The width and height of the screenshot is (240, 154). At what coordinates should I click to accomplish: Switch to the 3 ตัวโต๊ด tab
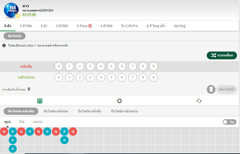click(x=62, y=26)
